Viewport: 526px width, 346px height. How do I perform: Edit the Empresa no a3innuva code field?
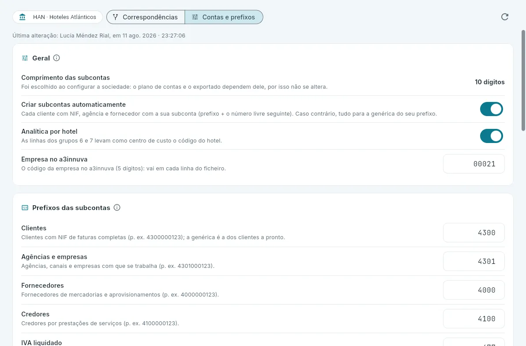(473, 164)
